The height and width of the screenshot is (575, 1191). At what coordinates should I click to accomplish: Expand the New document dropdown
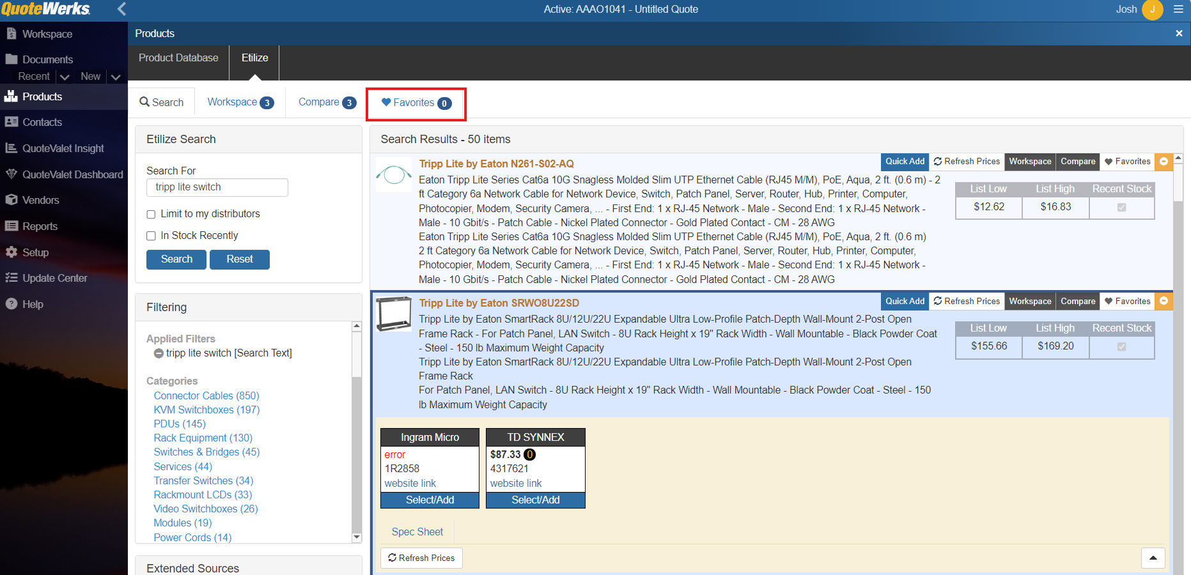tap(116, 77)
